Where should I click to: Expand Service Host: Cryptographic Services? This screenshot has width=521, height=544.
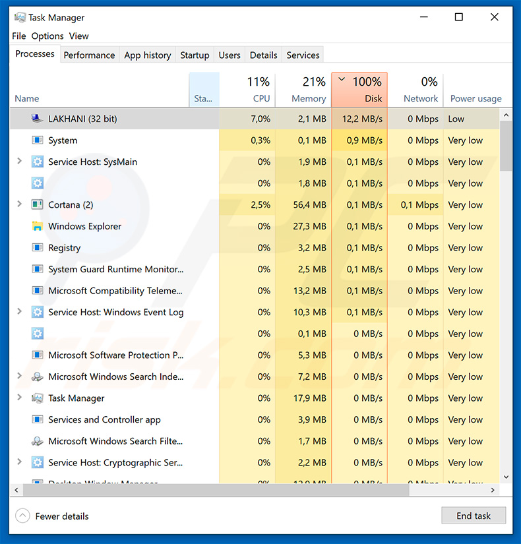pyautogui.click(x=19, y=462)
